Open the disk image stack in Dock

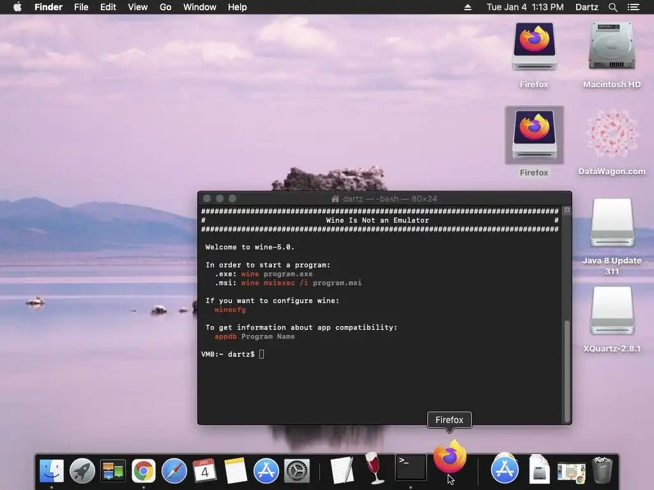[x=539, y=470]
